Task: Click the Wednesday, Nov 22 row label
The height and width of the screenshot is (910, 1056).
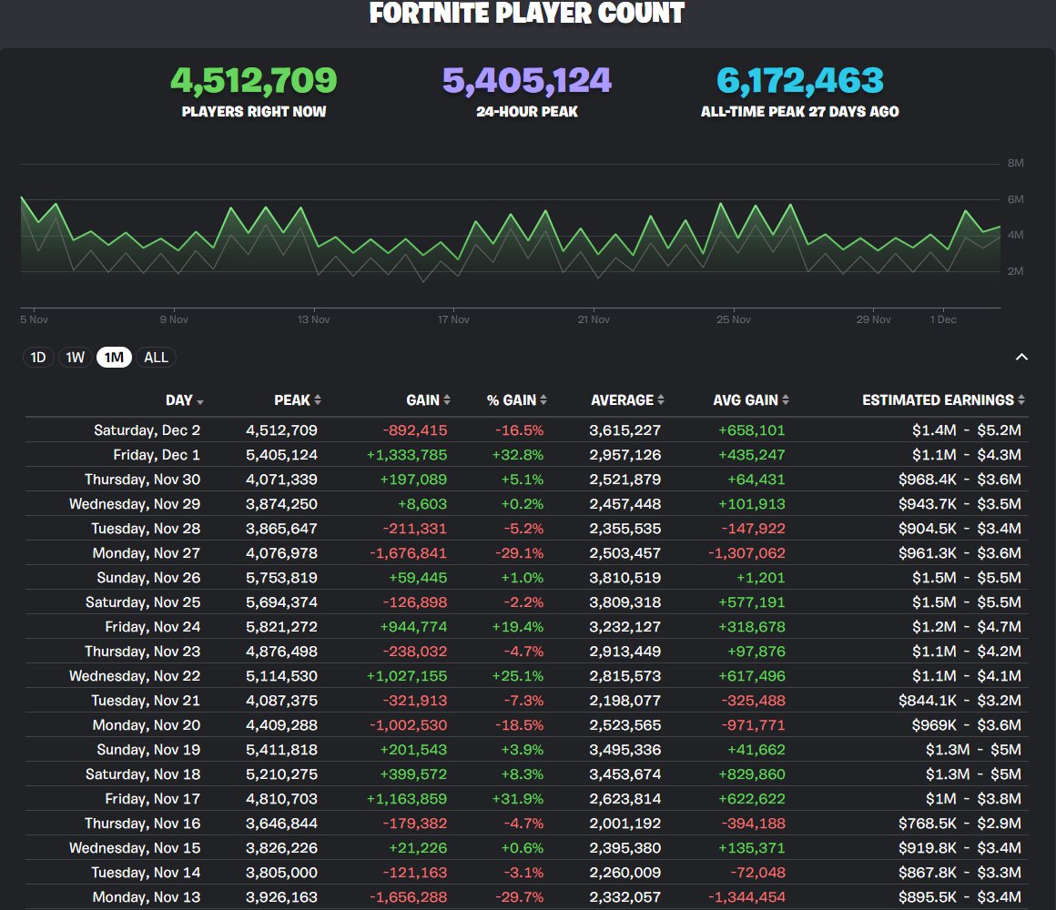Action: coord(135,676)
